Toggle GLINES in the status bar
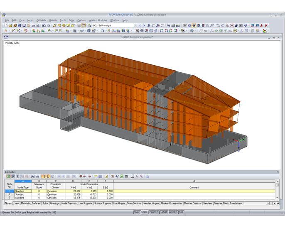285x228 pixels. click(173, 212)
